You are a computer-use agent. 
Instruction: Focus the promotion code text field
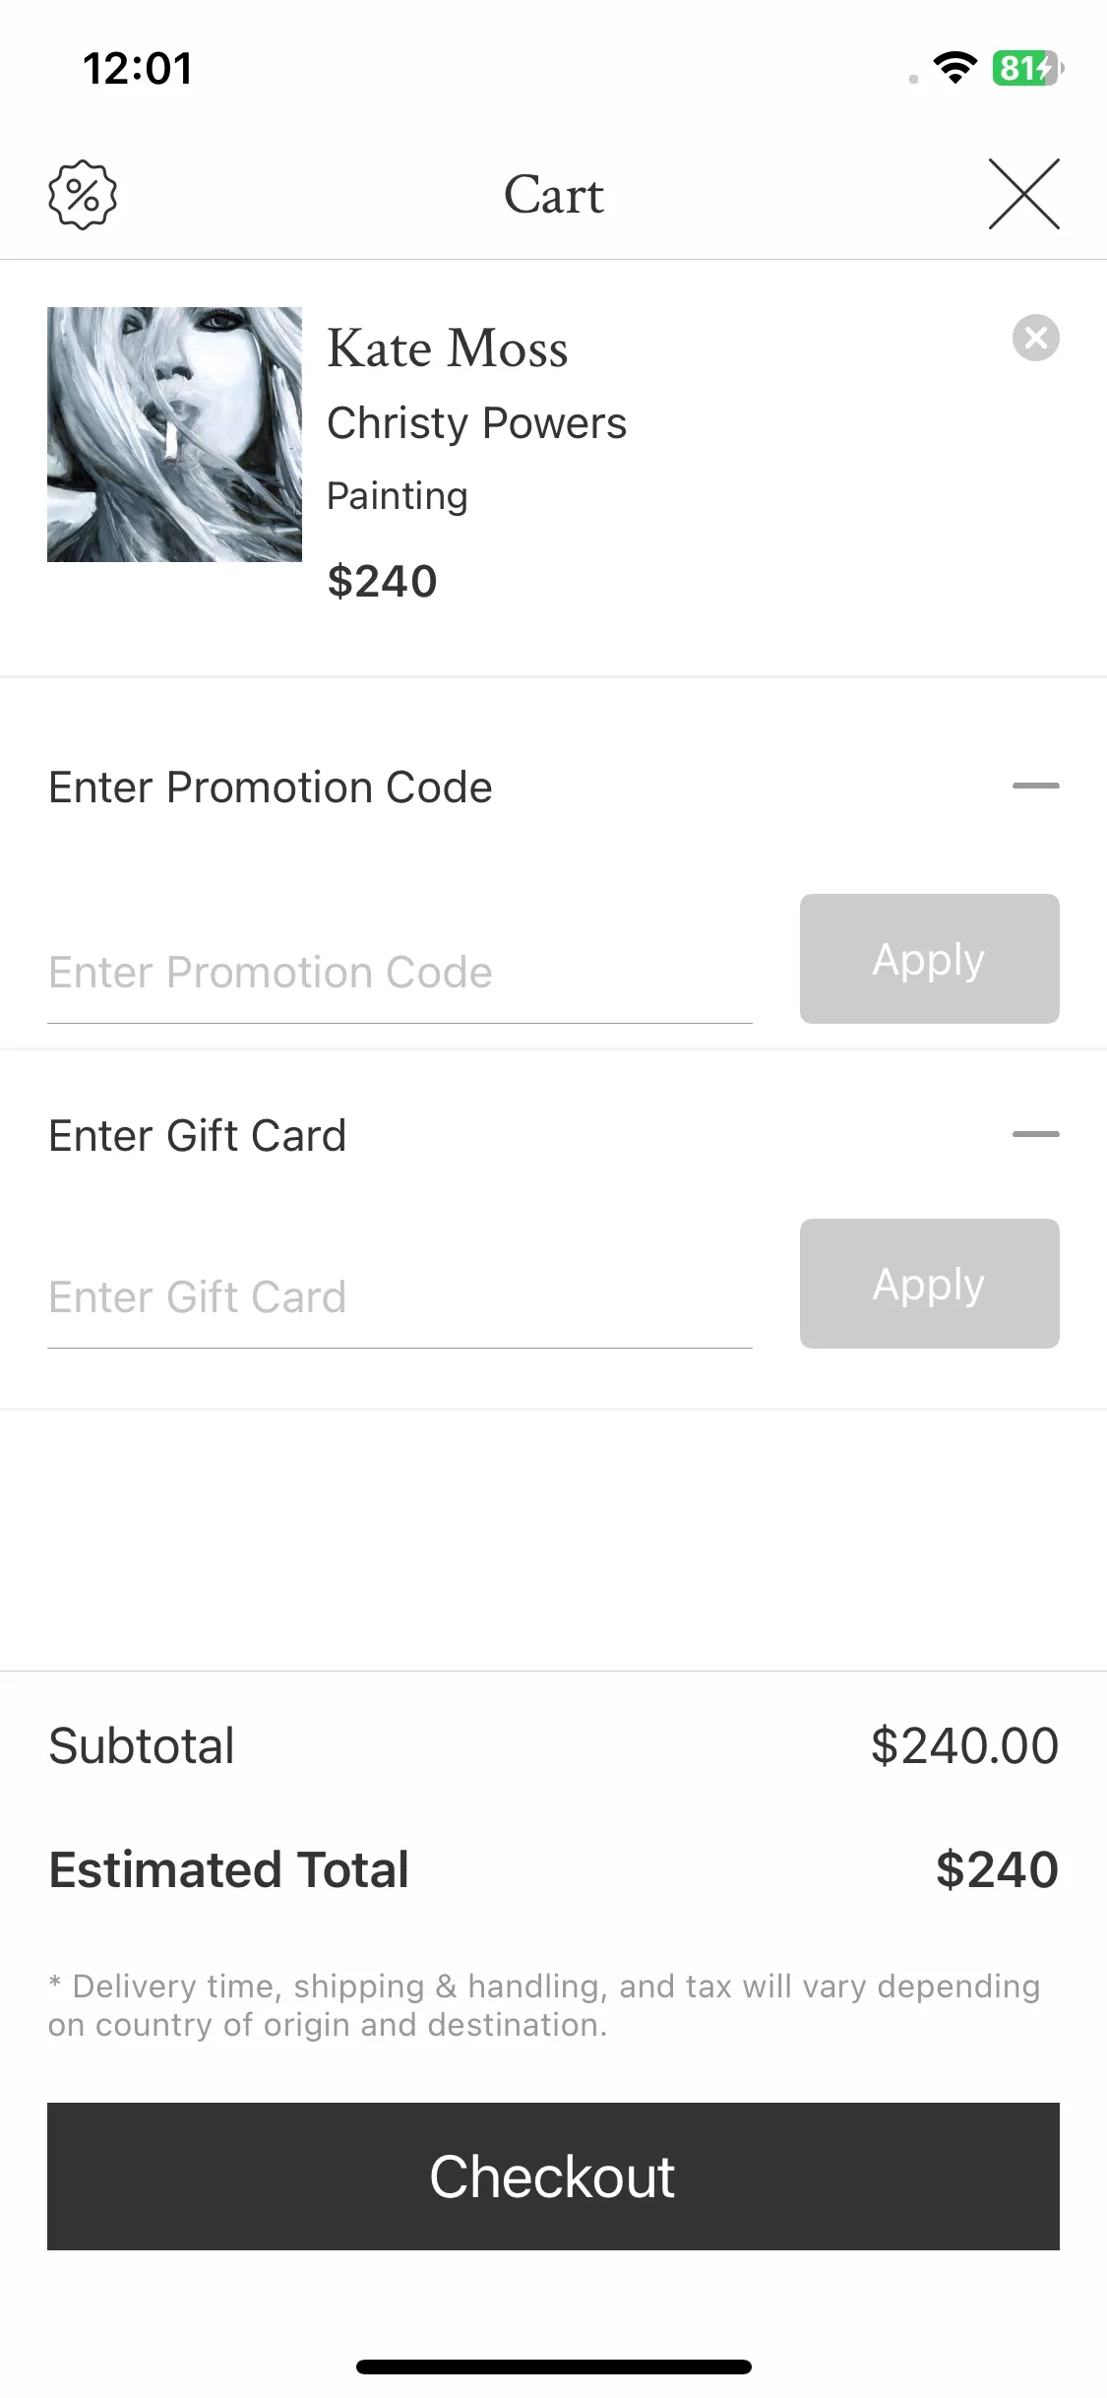click(x=400, y=973)
